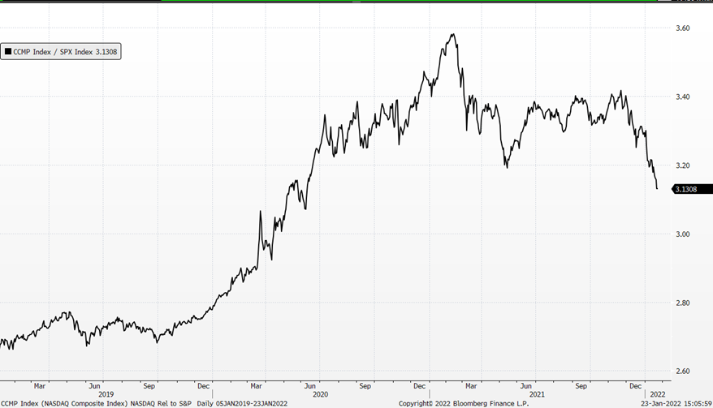This screenshot has height=408, width=713.
Task: Click the 'Copyright 2022 Bloomberg Finance L.P.' notice
Action: [x=464, y=403]
